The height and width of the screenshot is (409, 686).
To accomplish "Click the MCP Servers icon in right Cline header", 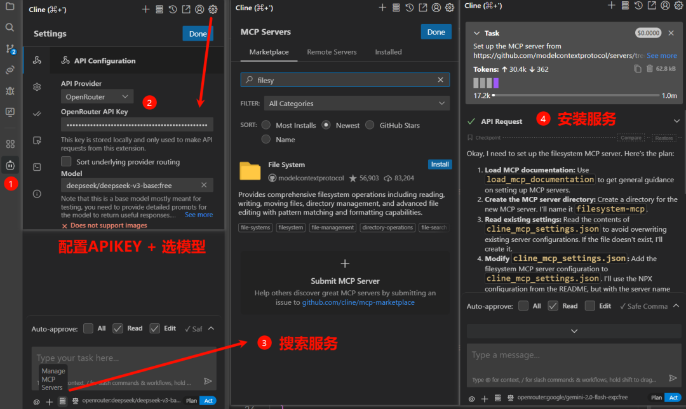I will click(x=625, y=5).
